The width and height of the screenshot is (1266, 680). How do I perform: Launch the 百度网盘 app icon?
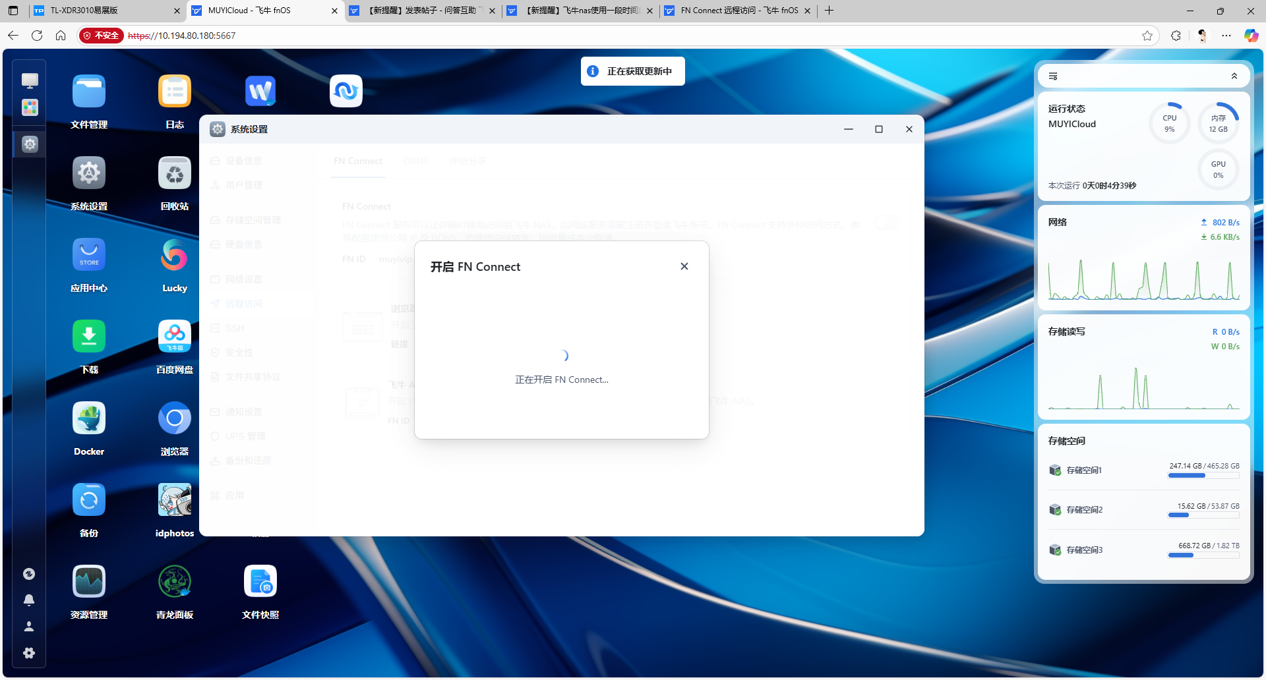(x=175, y=336)
